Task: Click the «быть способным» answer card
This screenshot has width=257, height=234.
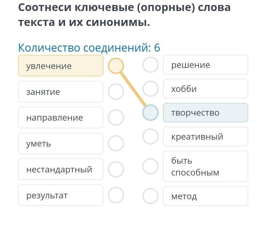Action: [205, 166]
